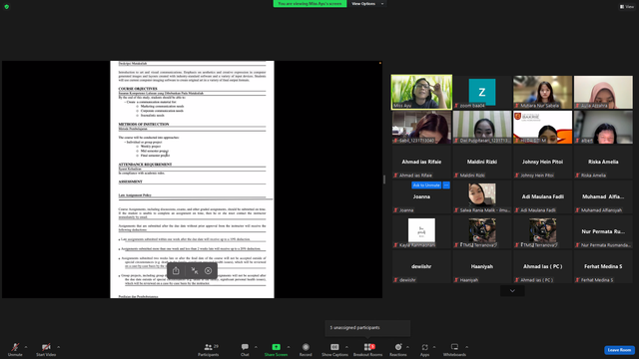
Task: Click ATTENDANCE REQUIREMENT heading in document
Action: click(x=145, y=165)
